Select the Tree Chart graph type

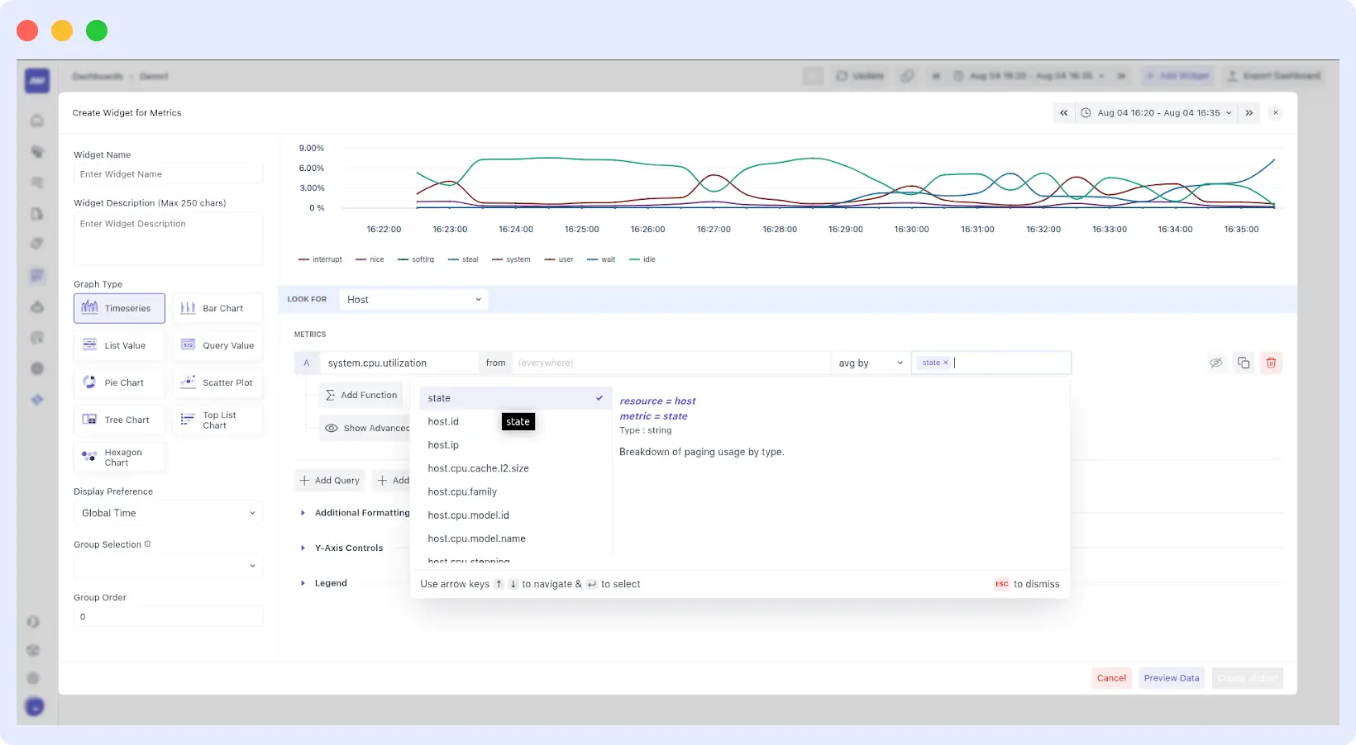[119, 420]
